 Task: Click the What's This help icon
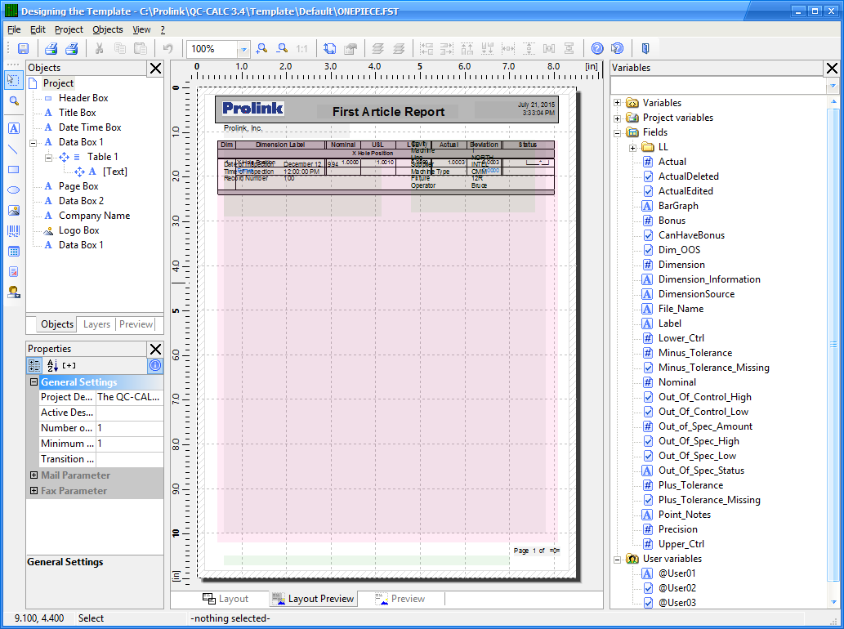pyautogui.click(x=618, y=49)
